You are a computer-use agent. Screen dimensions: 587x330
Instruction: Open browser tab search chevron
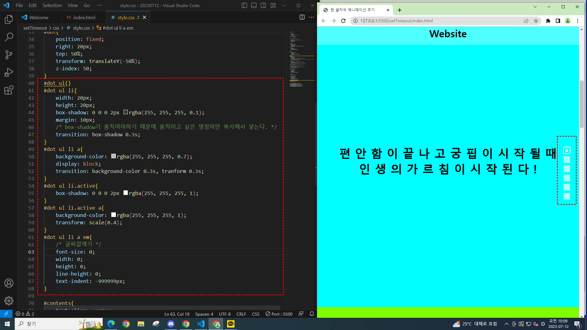tap(535, 7)
